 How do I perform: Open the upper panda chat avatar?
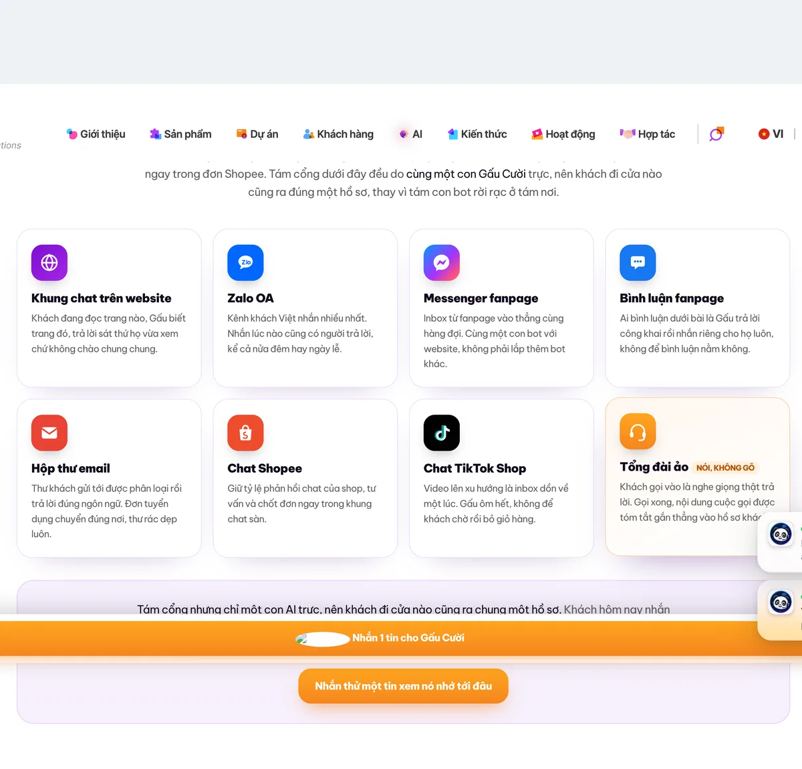[x=781, y=534]
